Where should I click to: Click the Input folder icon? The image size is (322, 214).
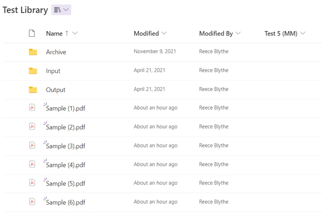coord(33,71)
